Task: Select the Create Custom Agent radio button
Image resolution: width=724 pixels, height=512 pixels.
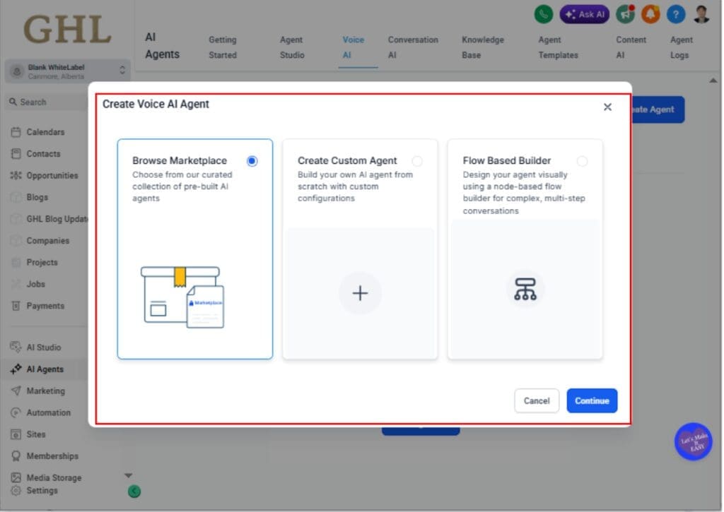Action: [x=417, y=161]
